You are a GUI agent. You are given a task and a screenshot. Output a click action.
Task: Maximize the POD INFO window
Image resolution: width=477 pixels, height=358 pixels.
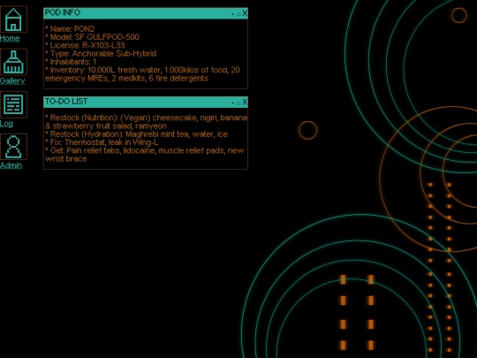pos(238,14)
